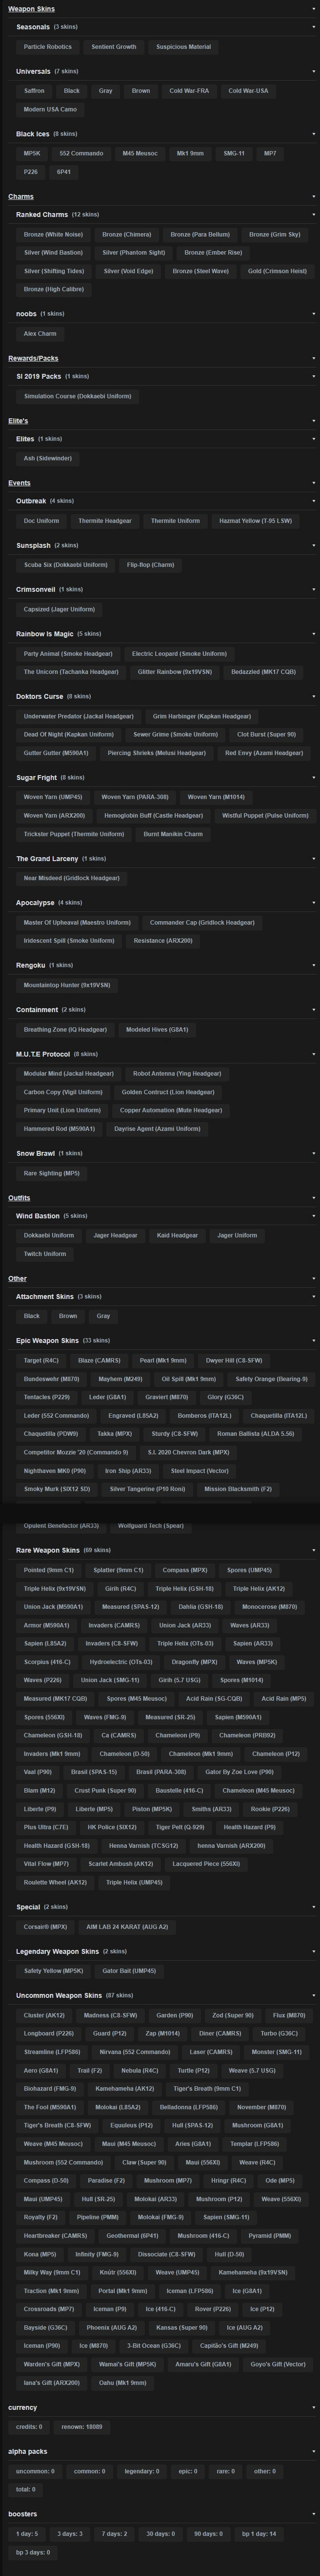
Task: Open the Elite's section link
Action: click(18, 421)
